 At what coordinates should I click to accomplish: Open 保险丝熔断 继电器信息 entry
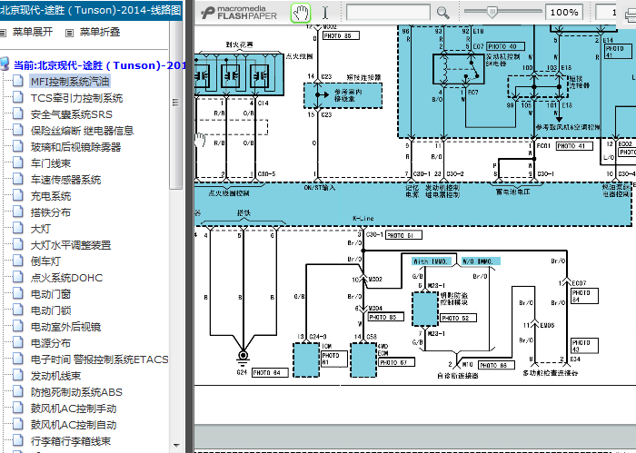[x=82, y=131]
